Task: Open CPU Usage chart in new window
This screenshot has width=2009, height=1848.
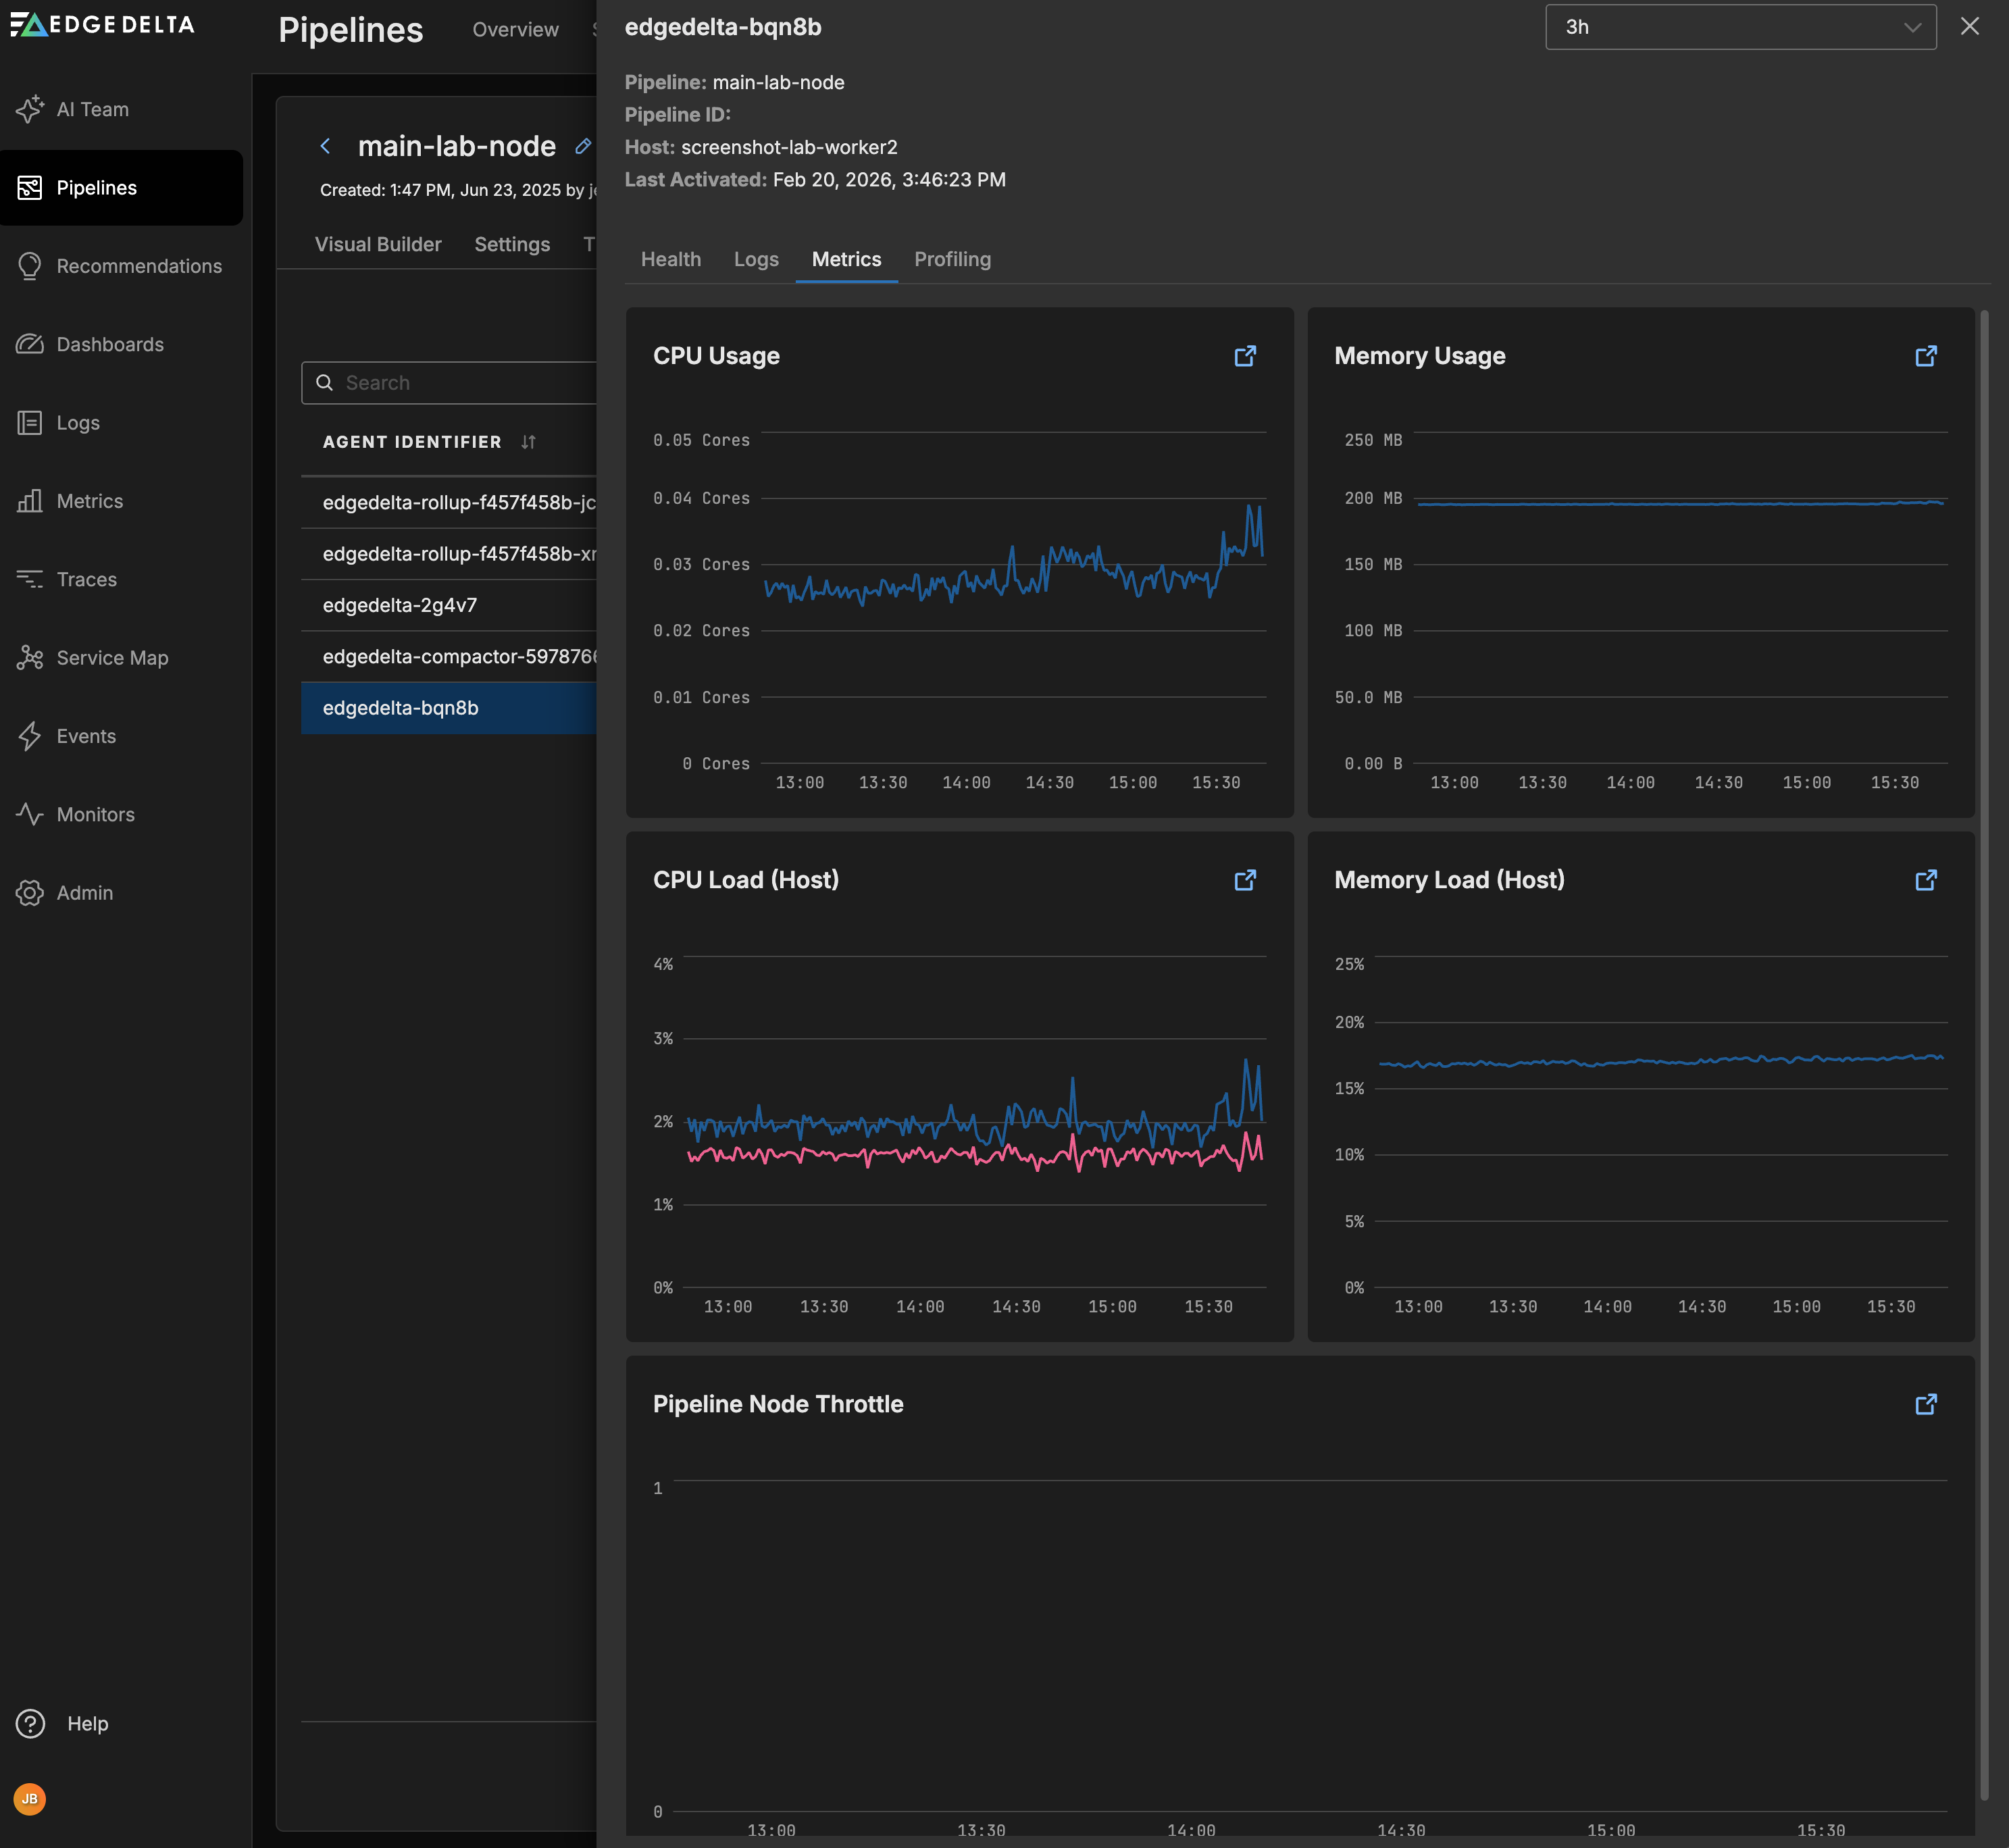Action: [1244, 356]
